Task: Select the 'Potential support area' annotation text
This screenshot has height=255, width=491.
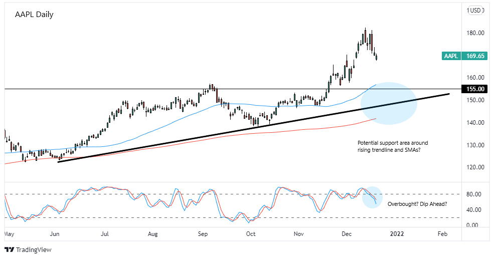Action: point(393,146)
